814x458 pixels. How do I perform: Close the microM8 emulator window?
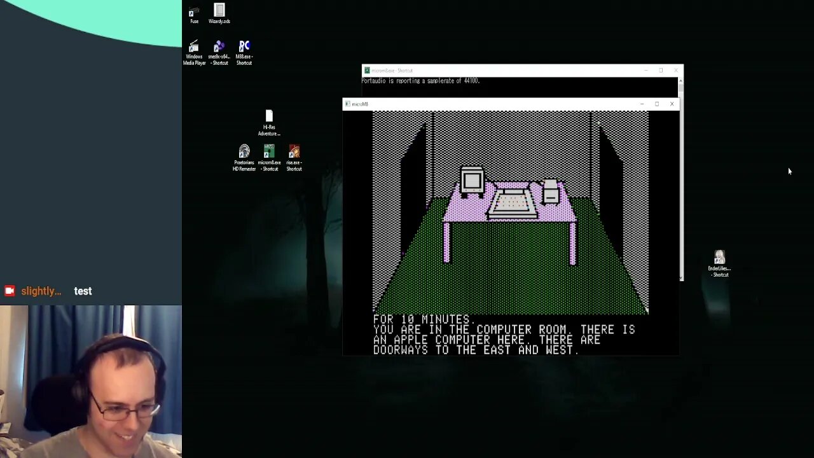click(x=672, y=104)
